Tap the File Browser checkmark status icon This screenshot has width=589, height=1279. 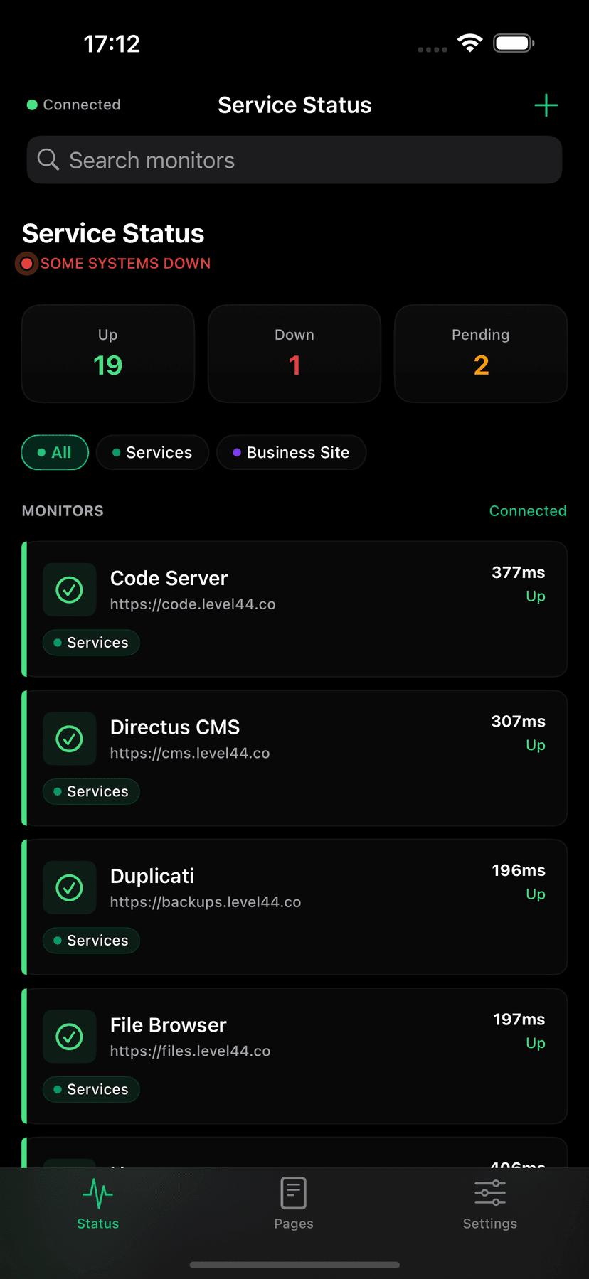[70, 1037]
